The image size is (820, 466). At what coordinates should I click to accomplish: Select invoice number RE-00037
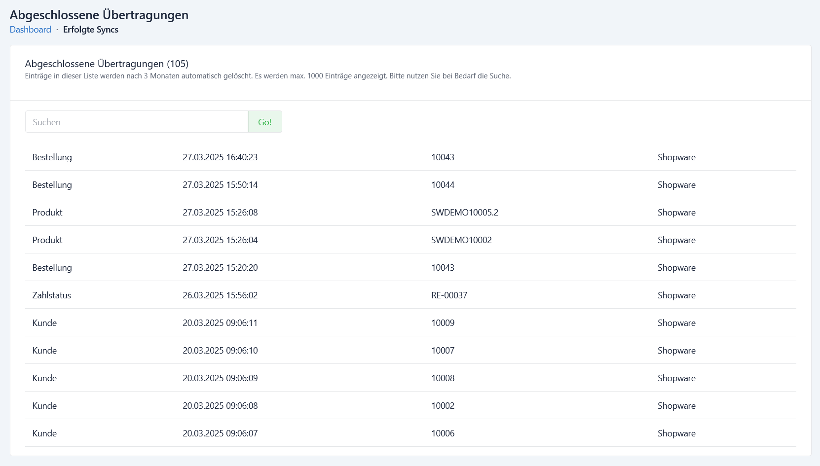449,295
